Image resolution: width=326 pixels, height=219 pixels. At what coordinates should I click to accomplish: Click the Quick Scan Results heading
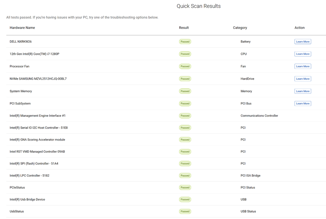(199, 6)
